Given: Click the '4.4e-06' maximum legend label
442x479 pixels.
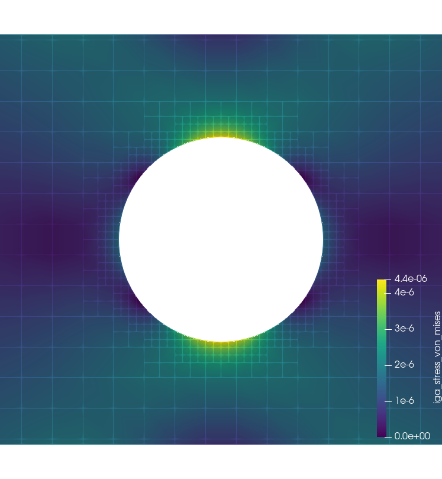Looking at the screenshot, I should pos(411,279).
